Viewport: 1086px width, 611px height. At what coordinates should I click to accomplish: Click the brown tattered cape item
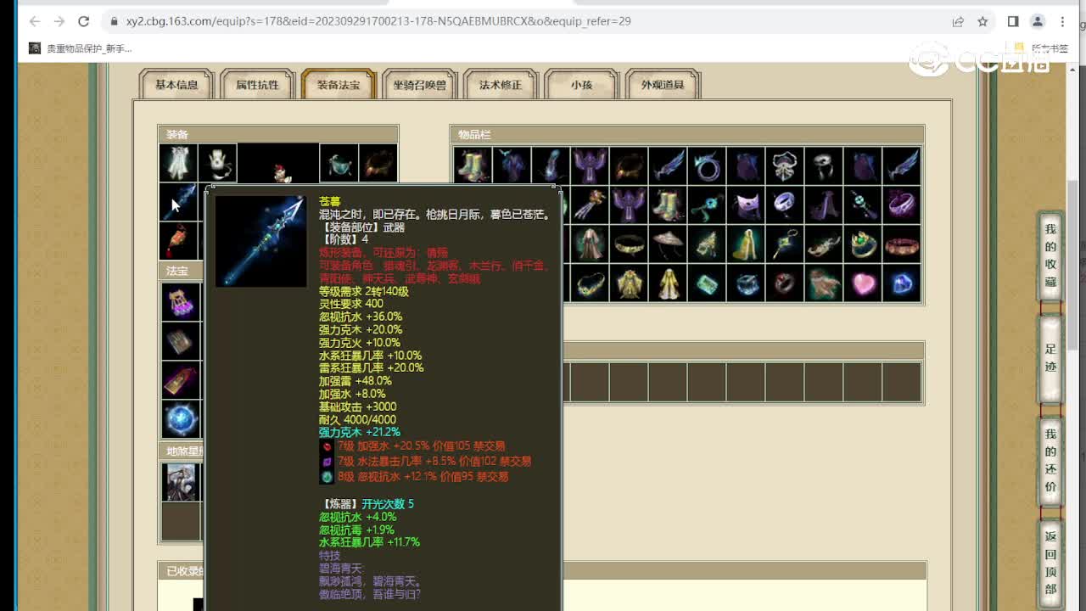point(824,283)
